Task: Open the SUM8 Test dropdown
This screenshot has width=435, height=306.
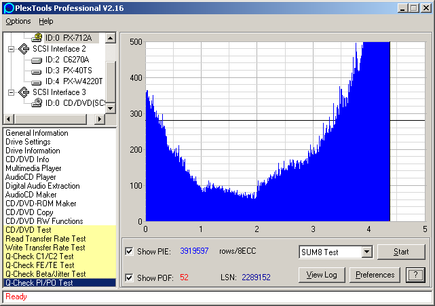Action: click(366, 252)
